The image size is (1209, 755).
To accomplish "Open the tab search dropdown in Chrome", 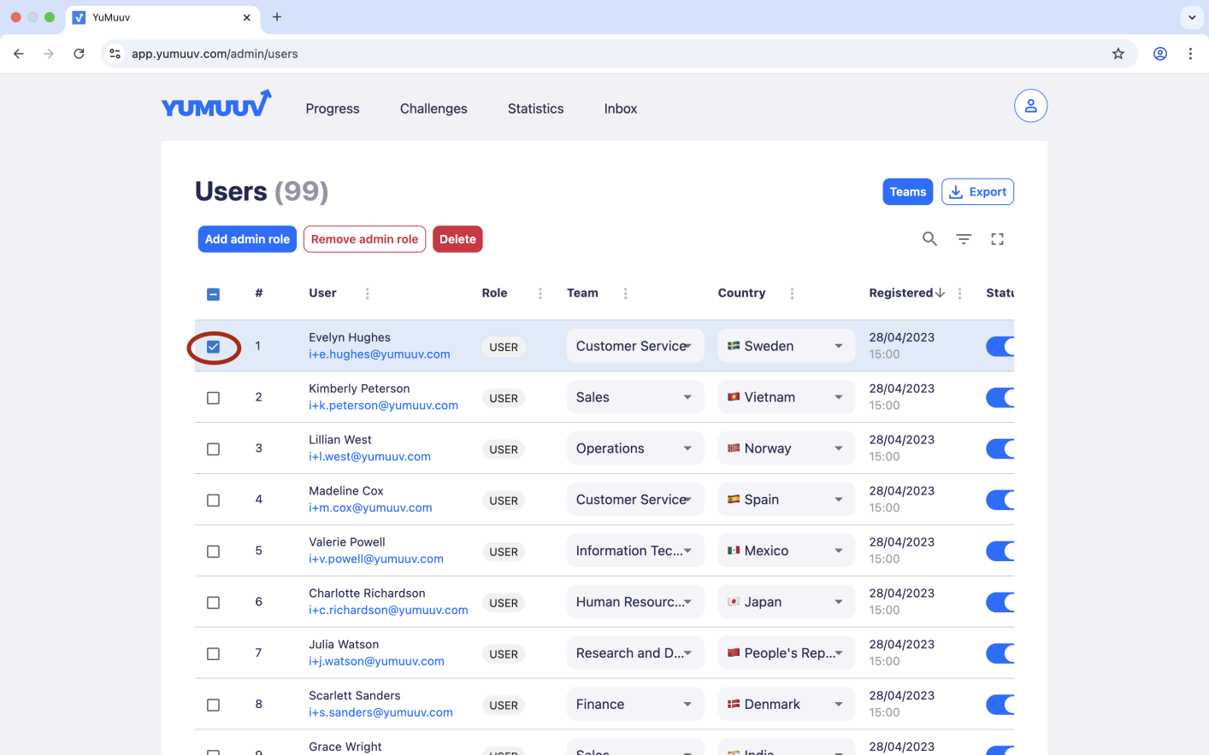I will 1192,17.
